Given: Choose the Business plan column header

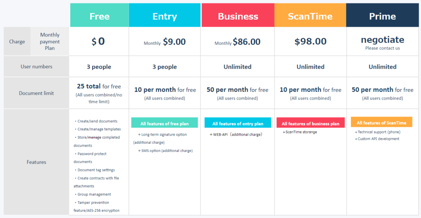Looking at the screenshot, I should pos(238,15).
